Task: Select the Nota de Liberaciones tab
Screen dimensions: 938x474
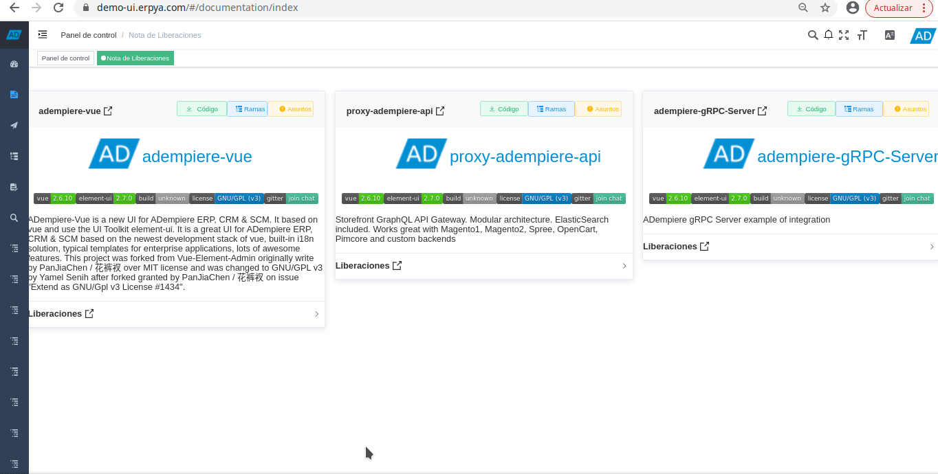Action: (135, 58)
